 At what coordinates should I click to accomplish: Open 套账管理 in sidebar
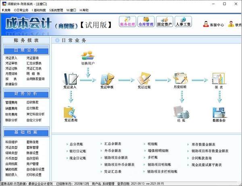click(33, 147)
